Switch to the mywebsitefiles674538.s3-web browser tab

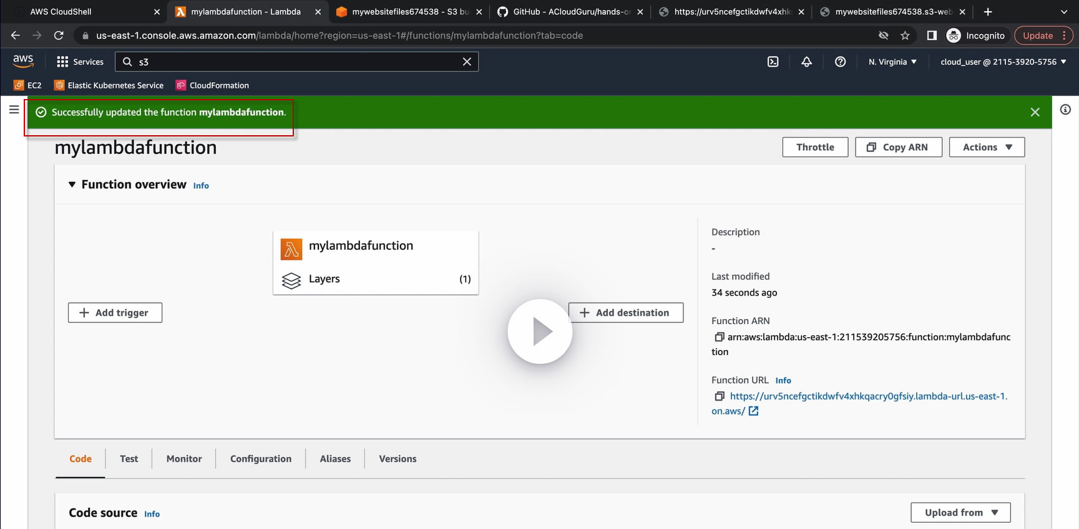click(892, 12)
